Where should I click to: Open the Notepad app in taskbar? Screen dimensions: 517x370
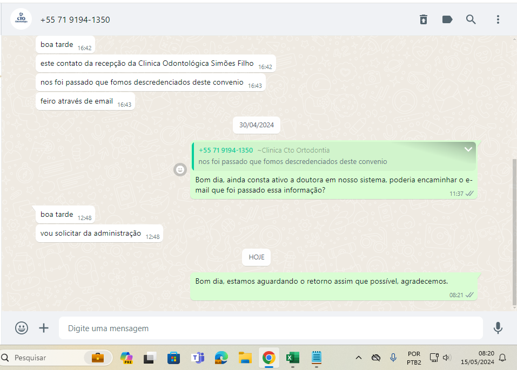pyautogui.click(x=316, y=358)
